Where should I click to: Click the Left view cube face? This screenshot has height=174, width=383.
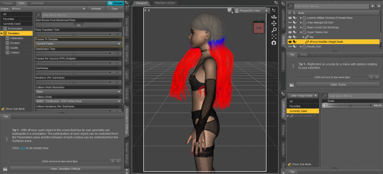click(x=259, y=28)
